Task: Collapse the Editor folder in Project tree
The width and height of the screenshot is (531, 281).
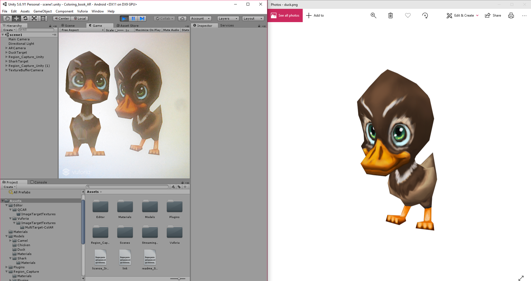Action: (6, 205)
